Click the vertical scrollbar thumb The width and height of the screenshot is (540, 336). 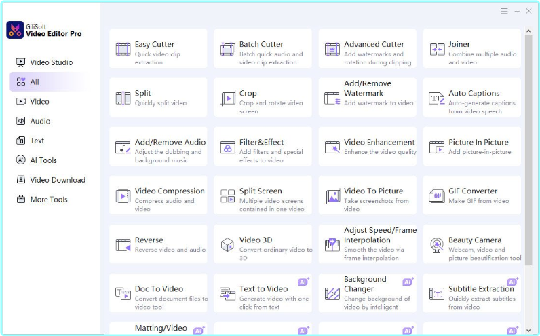528,150
